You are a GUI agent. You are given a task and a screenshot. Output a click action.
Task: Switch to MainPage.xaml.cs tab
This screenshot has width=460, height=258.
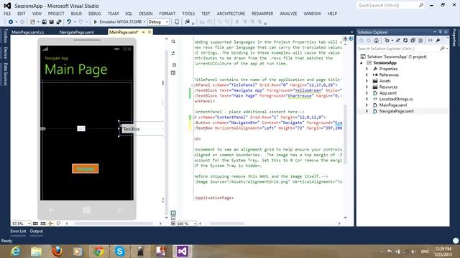(x=28, y=32)
